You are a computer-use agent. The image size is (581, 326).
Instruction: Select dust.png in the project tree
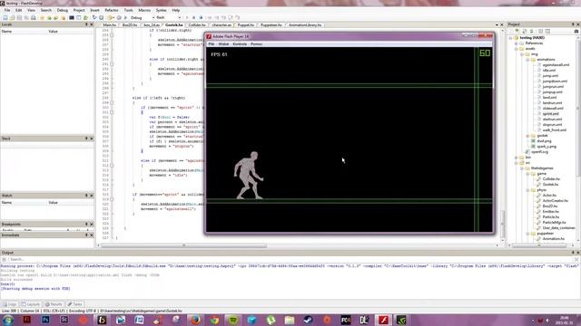[544, 141]
